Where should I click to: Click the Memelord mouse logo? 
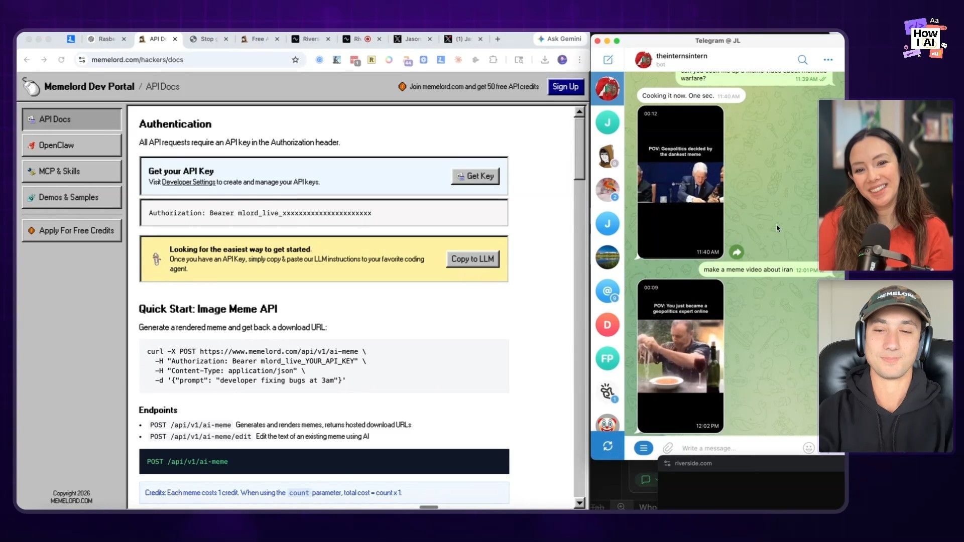31,87
